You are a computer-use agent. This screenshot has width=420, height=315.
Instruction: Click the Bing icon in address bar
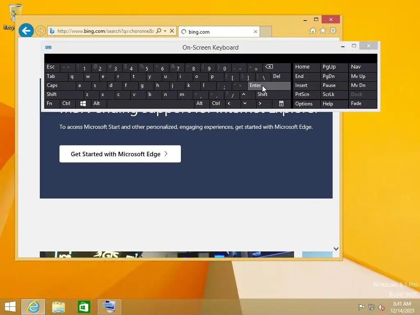point(52,31)
